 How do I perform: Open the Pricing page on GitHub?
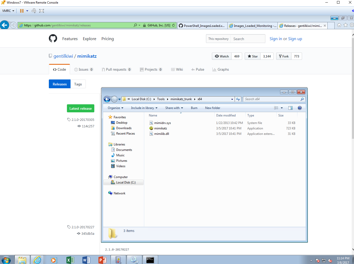[107, 39]
